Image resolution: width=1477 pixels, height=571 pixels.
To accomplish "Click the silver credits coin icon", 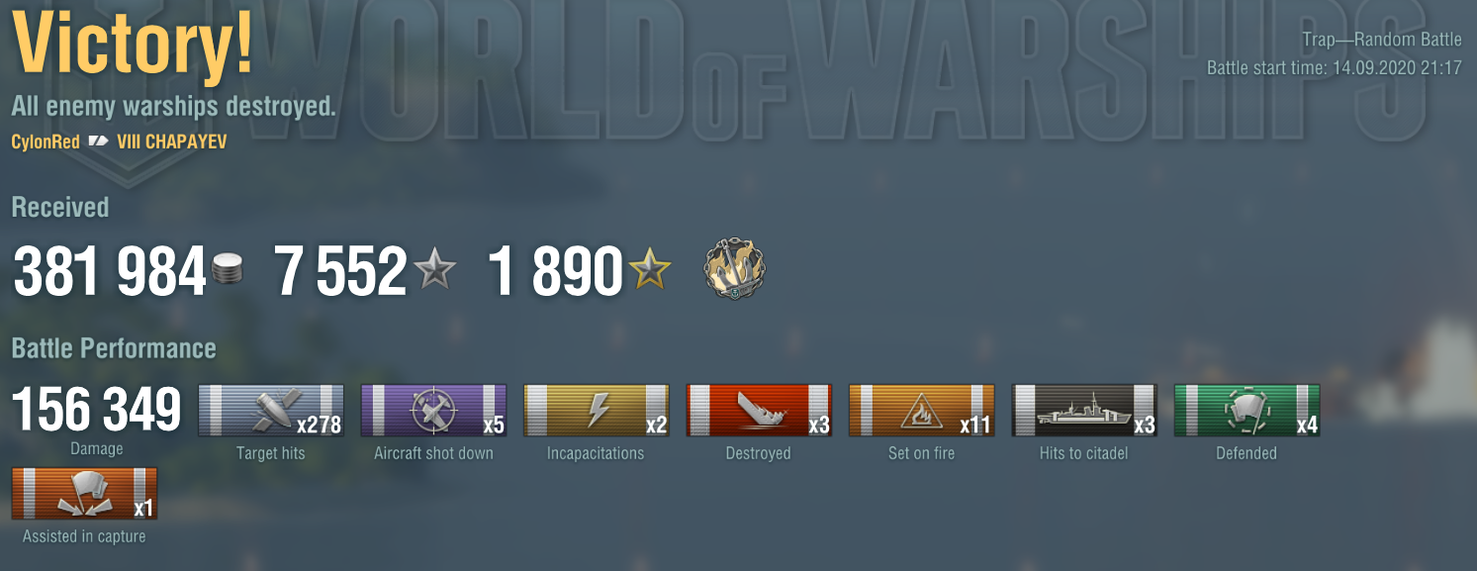I will 228,271.
